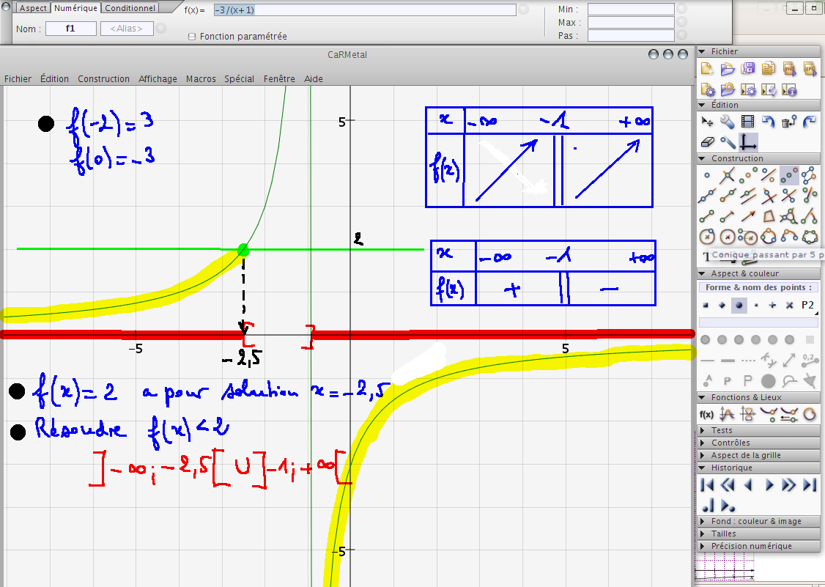The image size is (825, 587).
Task: Select the Intersection point tool
Action: point(727,175)
